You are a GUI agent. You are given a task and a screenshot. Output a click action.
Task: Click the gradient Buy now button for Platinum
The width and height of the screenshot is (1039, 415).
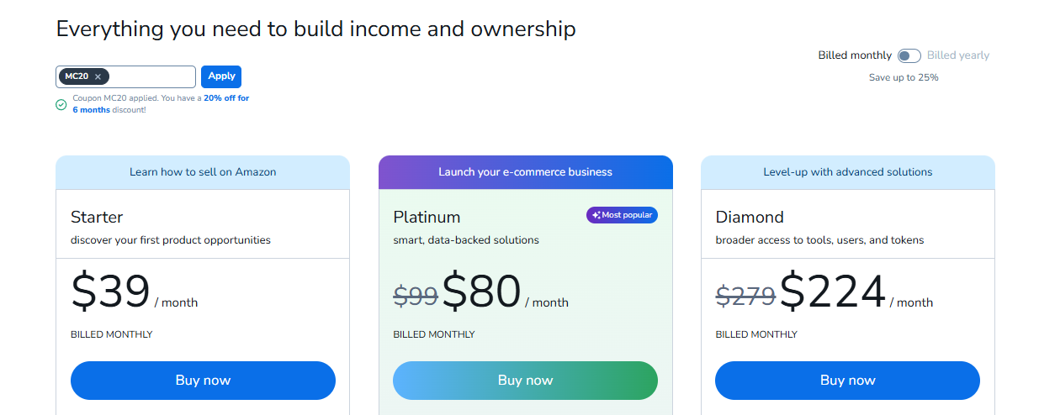[x=525, y=381]
